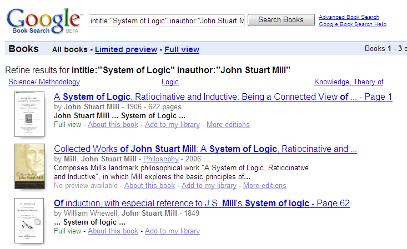Refine results by Logic subject
Viewport: 407px width, 249px height.
coord(170,82)
